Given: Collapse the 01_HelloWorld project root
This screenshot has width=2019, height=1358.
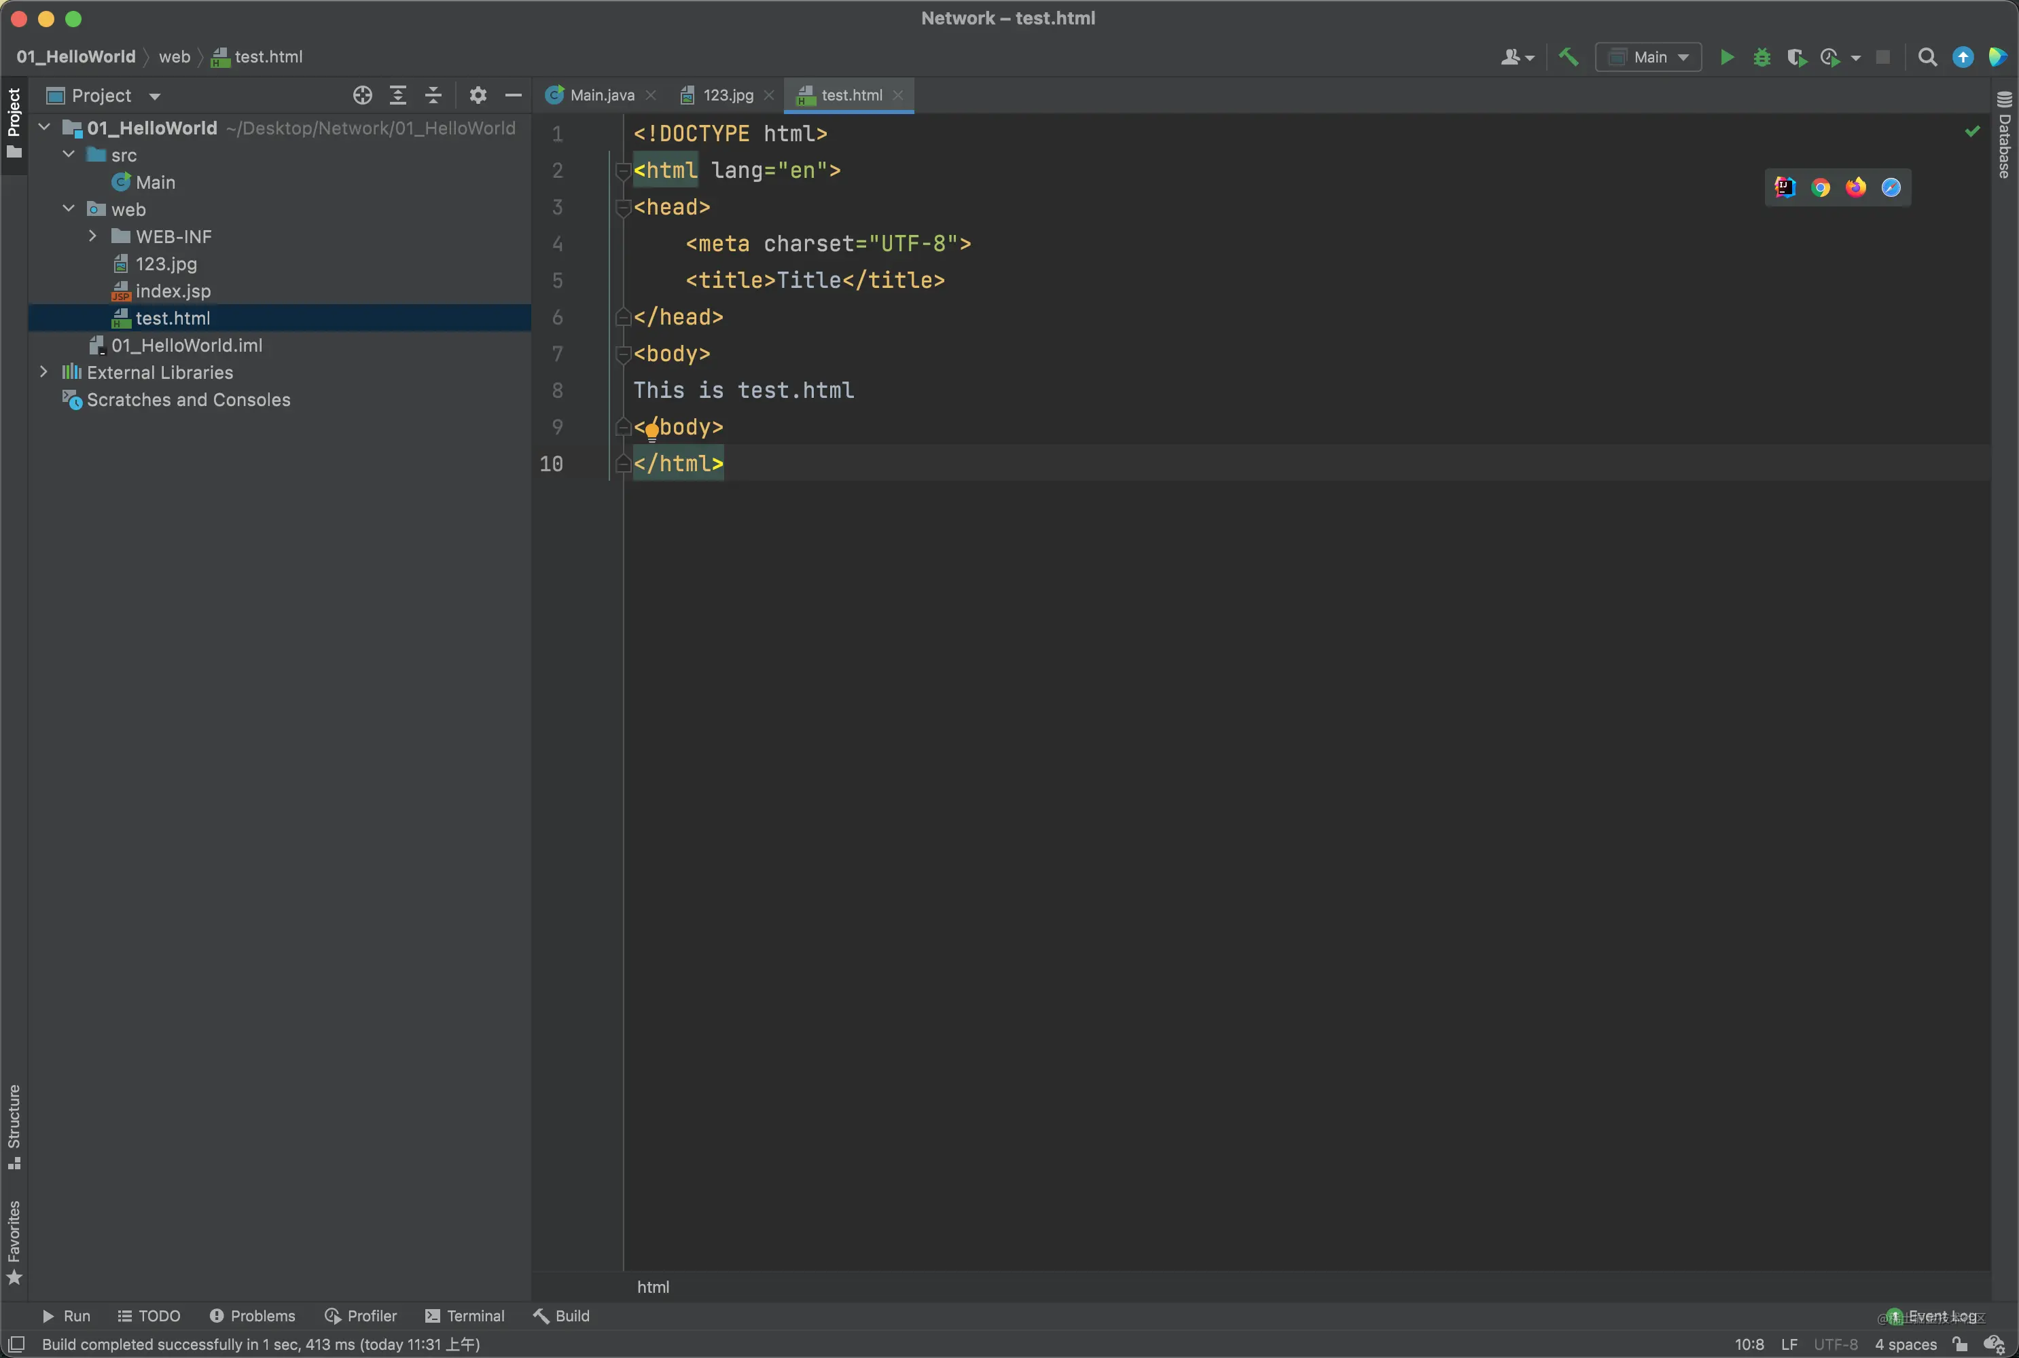Looking at the screenshot, I should pyautogui.click(x=44, y=128).
